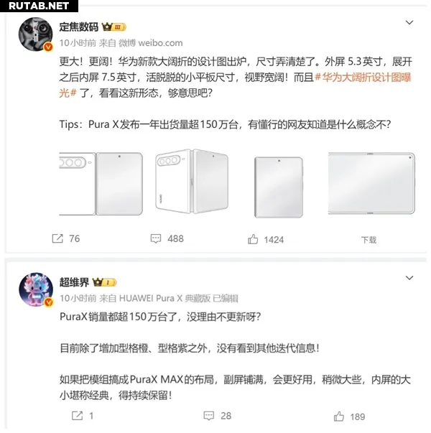Click the 下载 download button
431x433 pixels.
pyautogui.click(x=369, y=240)
